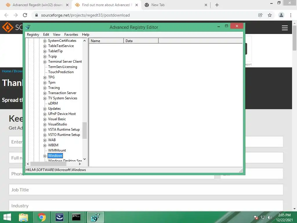The width and height of the screenshot is (297, 223).
Task: Open Chrome's three-dot menu
Action: (x=291, y=15)
